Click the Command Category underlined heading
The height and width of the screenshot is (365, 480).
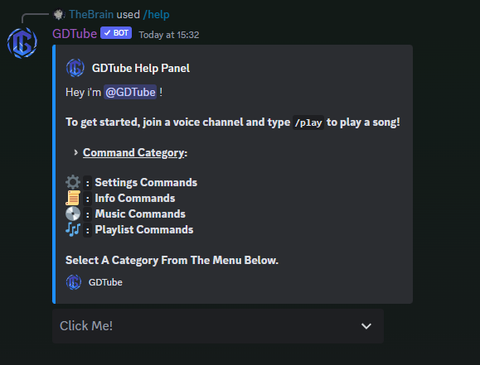pos(135,152)
